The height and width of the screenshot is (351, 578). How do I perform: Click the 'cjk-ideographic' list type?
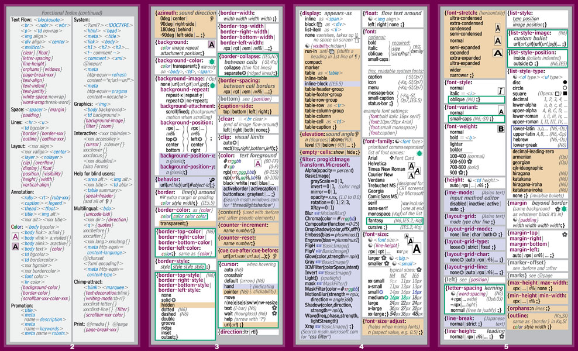coord(528,168)
